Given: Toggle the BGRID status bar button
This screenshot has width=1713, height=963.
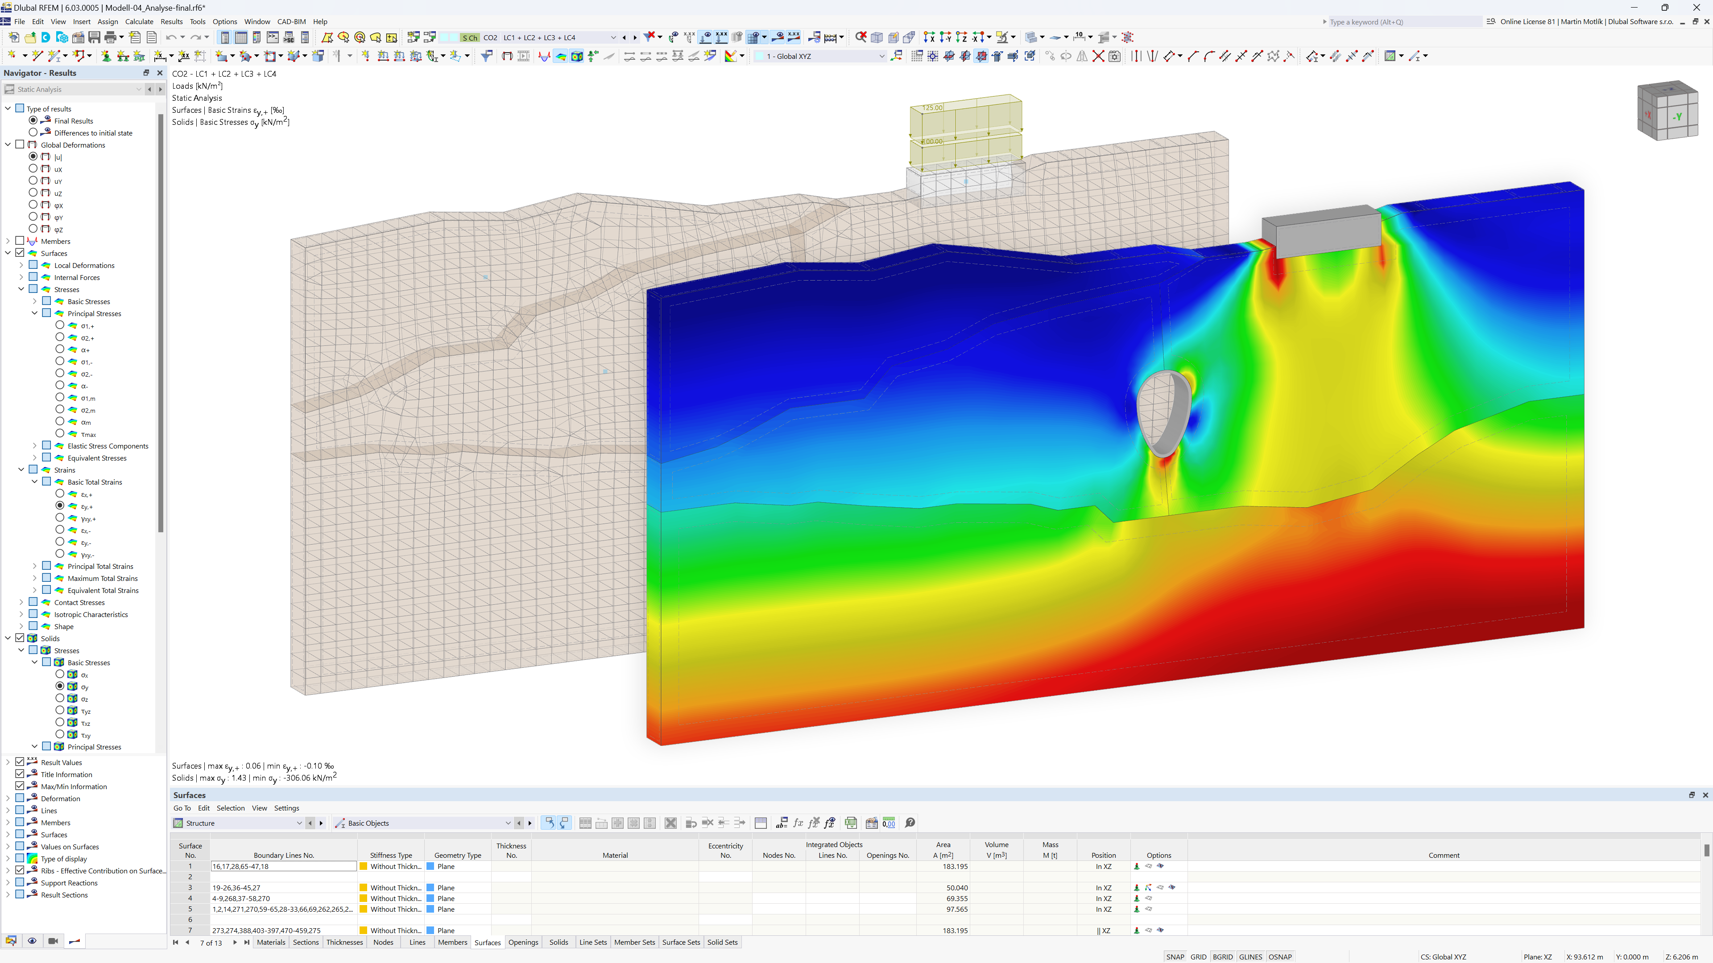Looking at the screenshot, I should 1225,956.
